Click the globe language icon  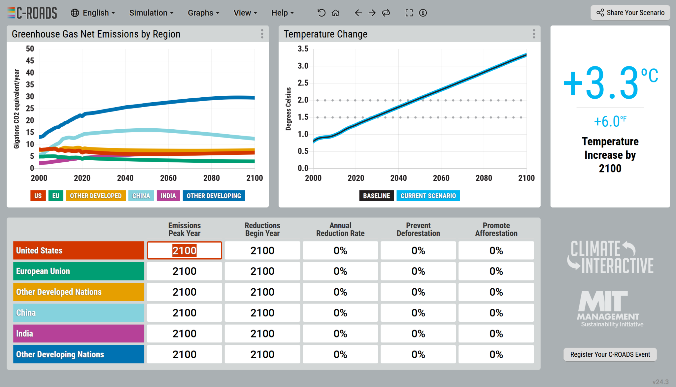[x=75, y=13]
